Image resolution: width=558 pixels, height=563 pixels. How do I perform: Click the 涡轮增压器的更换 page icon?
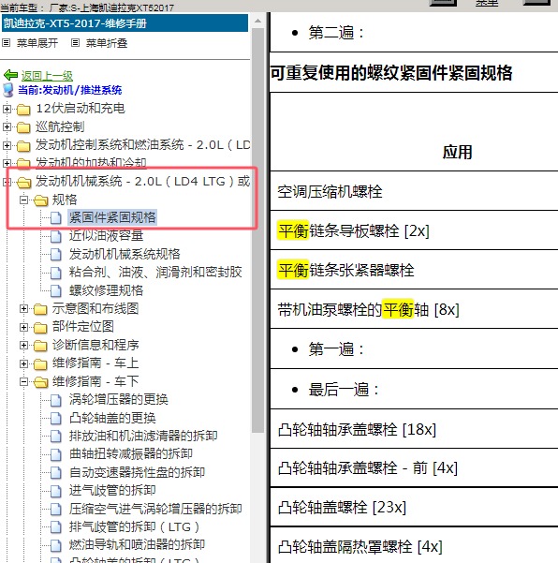pyautogui.click(x=56, y=400)
